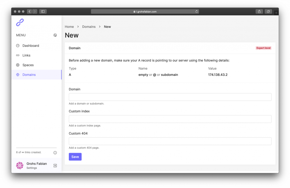Screen dimensions: 290x188
Task: Open Dashboard from the sidebar menu
Action: tap(37, 46)
